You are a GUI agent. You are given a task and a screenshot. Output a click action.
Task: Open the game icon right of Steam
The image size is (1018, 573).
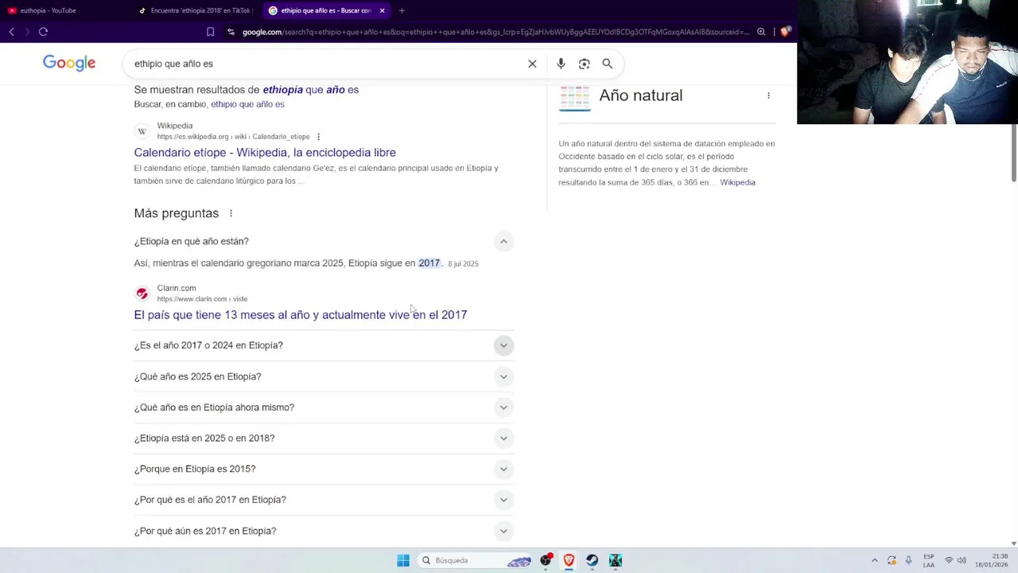tap(615, 560)
